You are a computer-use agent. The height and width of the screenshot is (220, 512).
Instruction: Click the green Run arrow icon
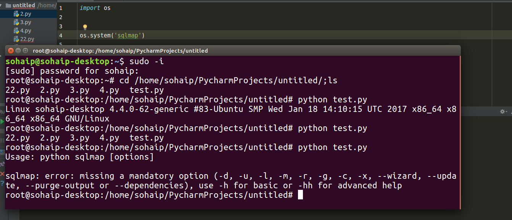2,121
